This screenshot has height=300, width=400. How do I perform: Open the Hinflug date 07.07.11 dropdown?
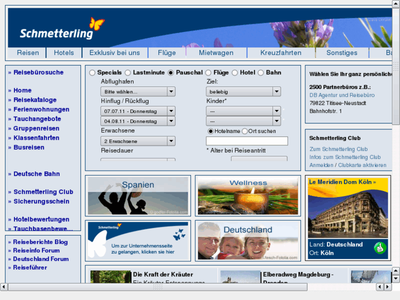coord(138,111)
